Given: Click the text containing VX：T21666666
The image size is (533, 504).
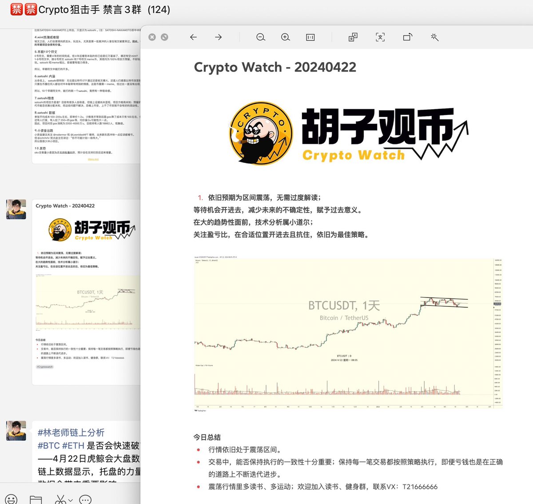Looking at the screenshot, I should (x=323, y=487).
